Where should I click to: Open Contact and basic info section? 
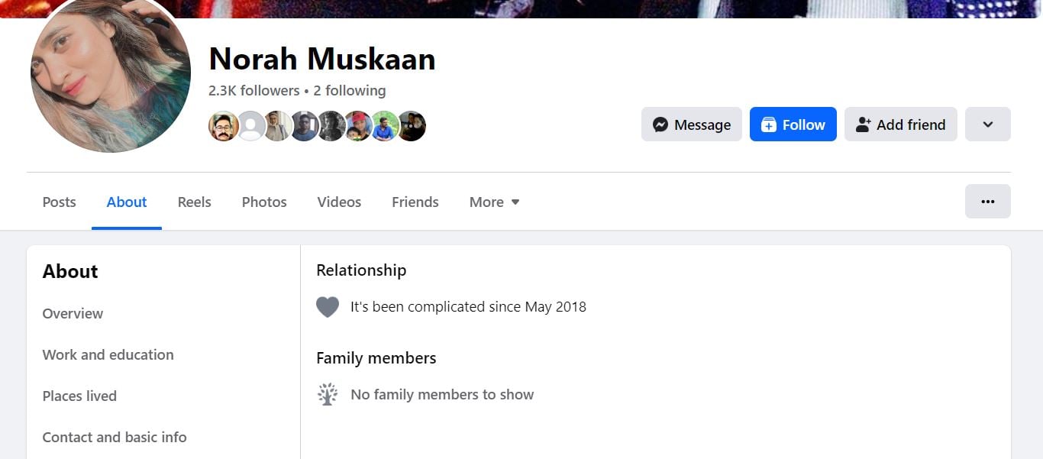pyautogui.click(x=115, y=437)
